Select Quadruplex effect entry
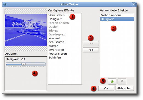The height and width of the screenshot is (100, 143). click(x=57, y=34)
